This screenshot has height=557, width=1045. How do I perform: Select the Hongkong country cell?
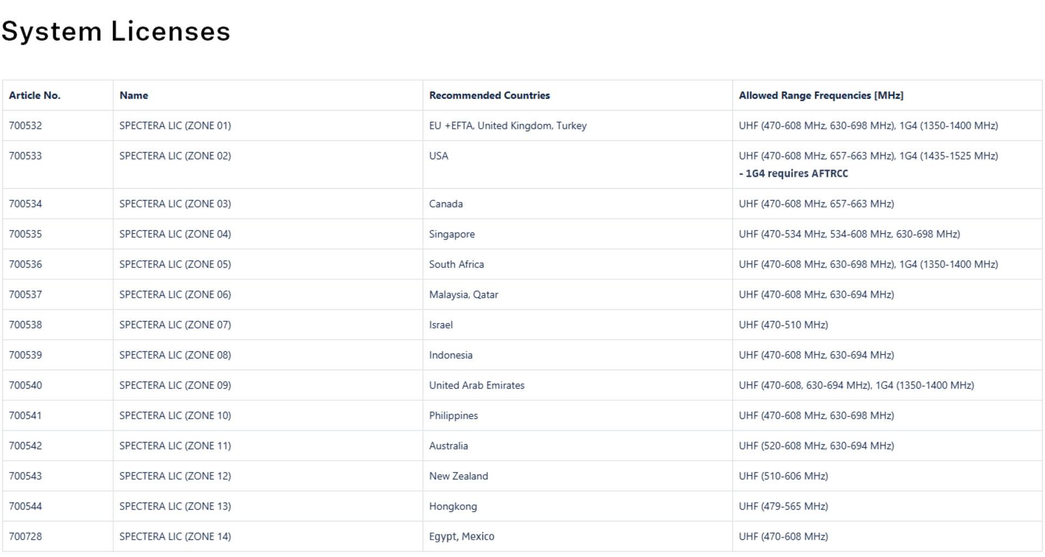point(453,506)
